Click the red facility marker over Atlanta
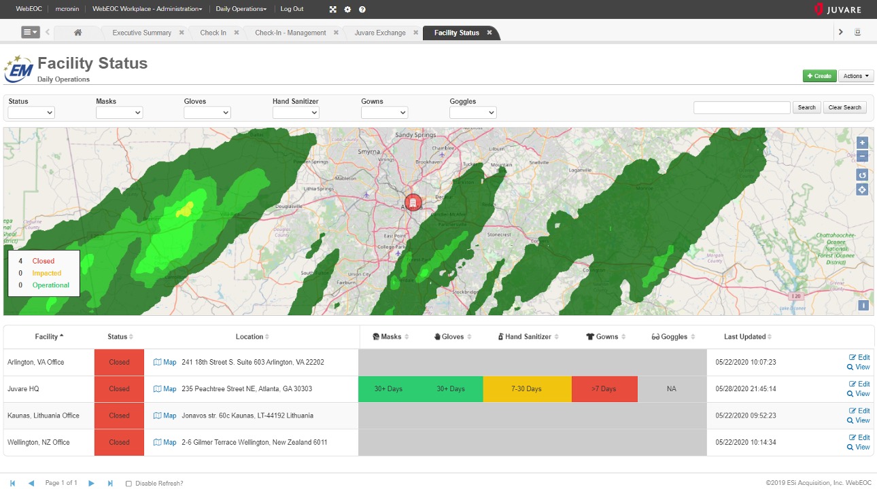Screen dimensions: 877x489 (413, 202)
